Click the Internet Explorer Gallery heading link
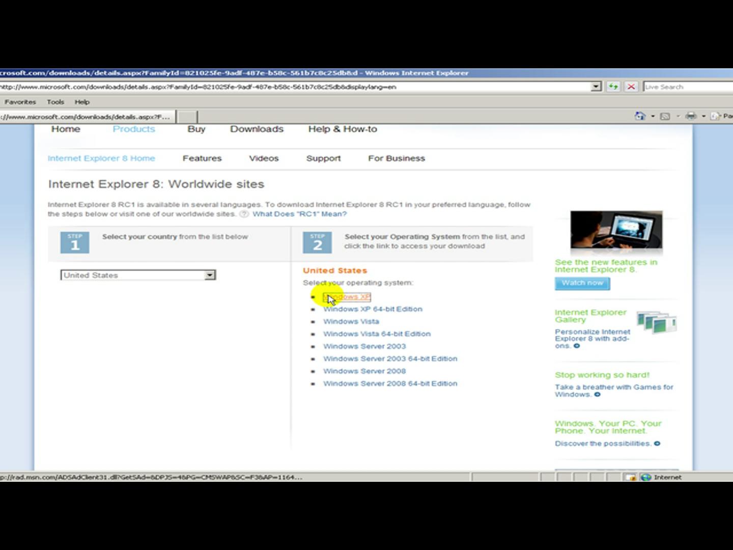Screen dimensions: 733x550 point(590,316)
